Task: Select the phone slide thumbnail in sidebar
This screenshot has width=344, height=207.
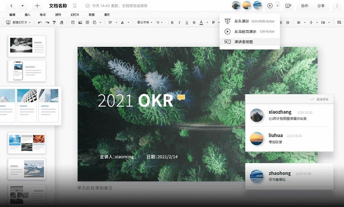Action: coord(27,71)
